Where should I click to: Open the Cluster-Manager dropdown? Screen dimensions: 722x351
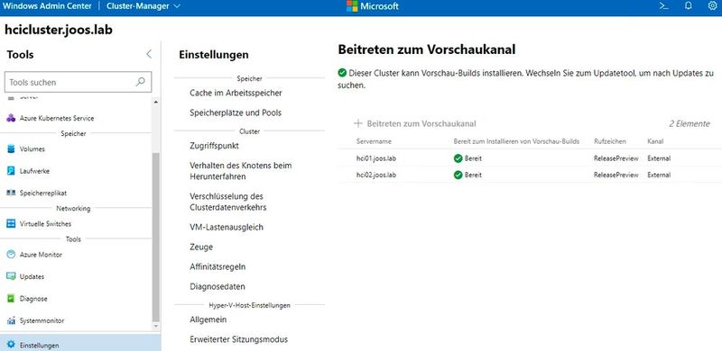point(143,6)
